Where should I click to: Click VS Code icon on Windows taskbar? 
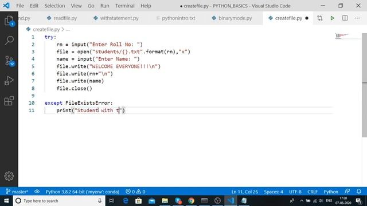tap(231, 201)
